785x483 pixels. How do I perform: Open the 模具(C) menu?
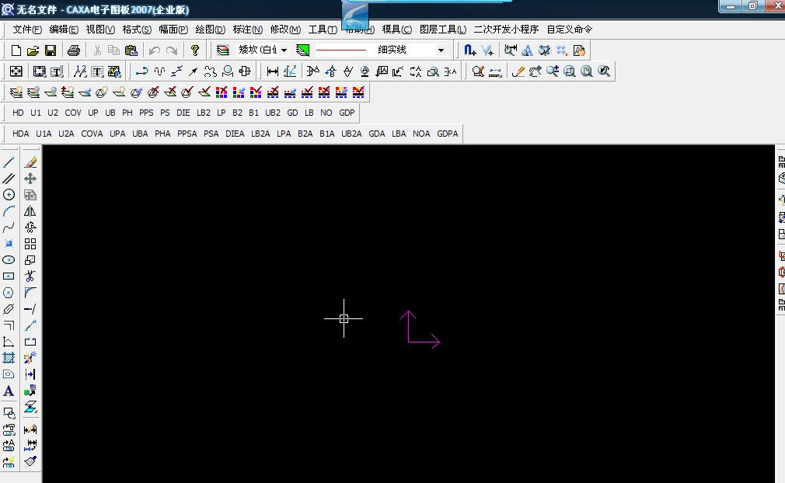click(x=396, y=30)
